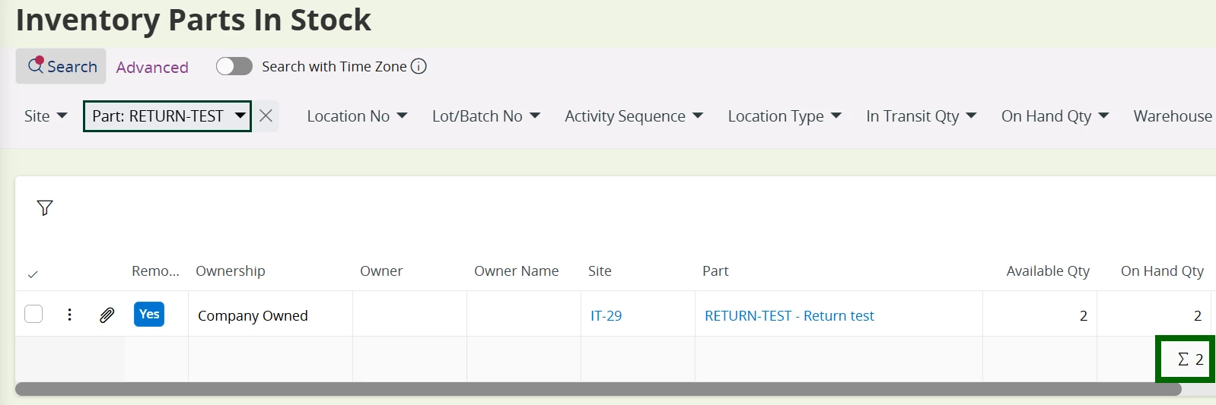Click the select-all checkmark in header
Viewport: 1216px width, 405px height.
point(33,274)
